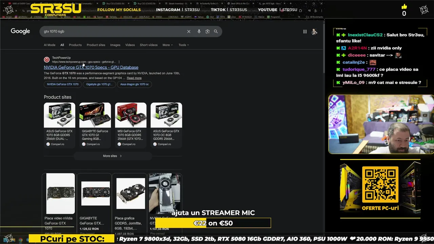This screenshot has width=434, height=244.
Task: Click chat username catalinj2e
Action: 354,62
